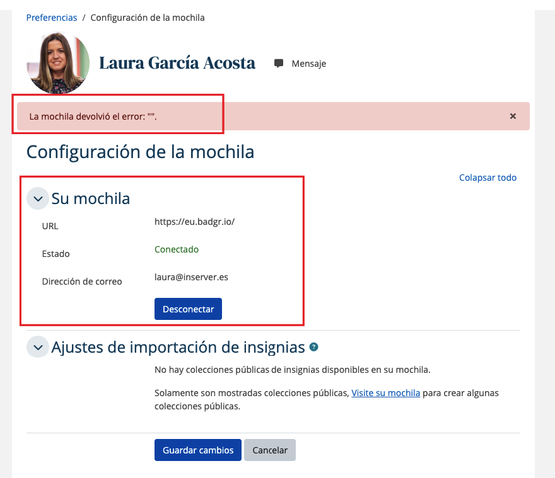Click the large Configuración de la mochila heading
555x478 pixels.
click(140, 152)
